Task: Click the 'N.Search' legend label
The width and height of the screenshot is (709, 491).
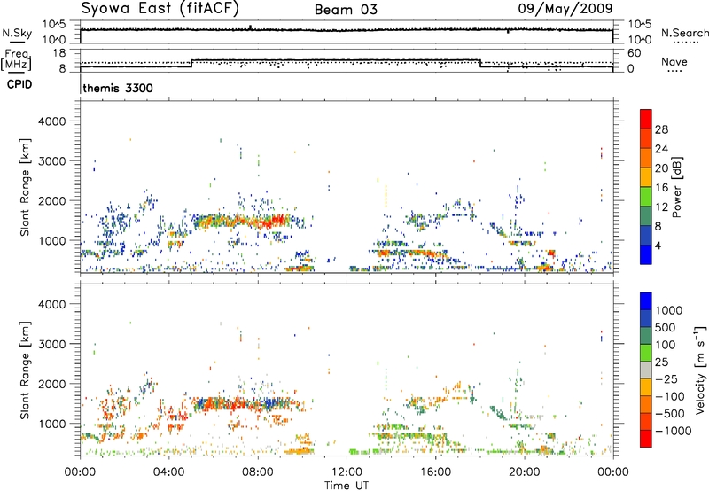Action: click(x=684, y=33)
